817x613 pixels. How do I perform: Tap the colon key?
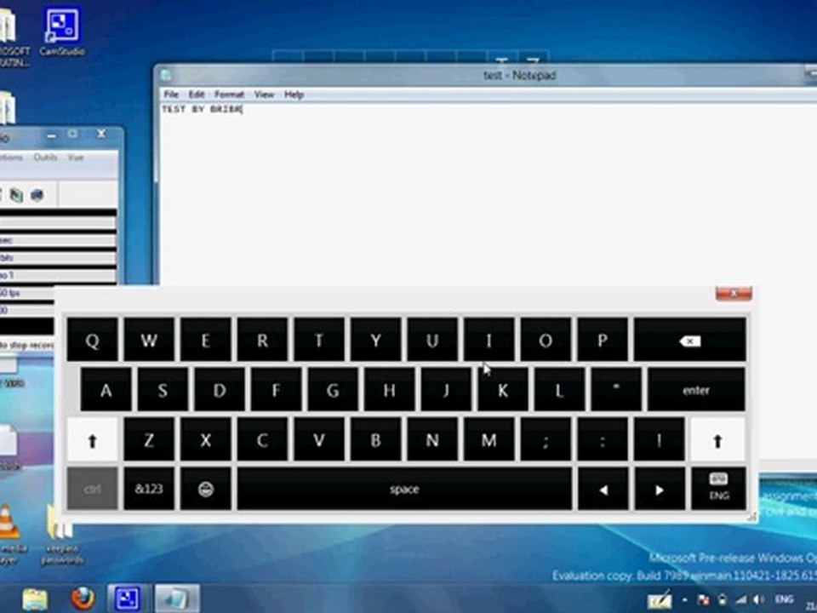coord(603,439)
